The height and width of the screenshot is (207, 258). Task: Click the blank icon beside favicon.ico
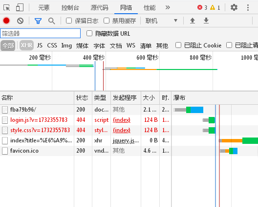tap(5, 151)
